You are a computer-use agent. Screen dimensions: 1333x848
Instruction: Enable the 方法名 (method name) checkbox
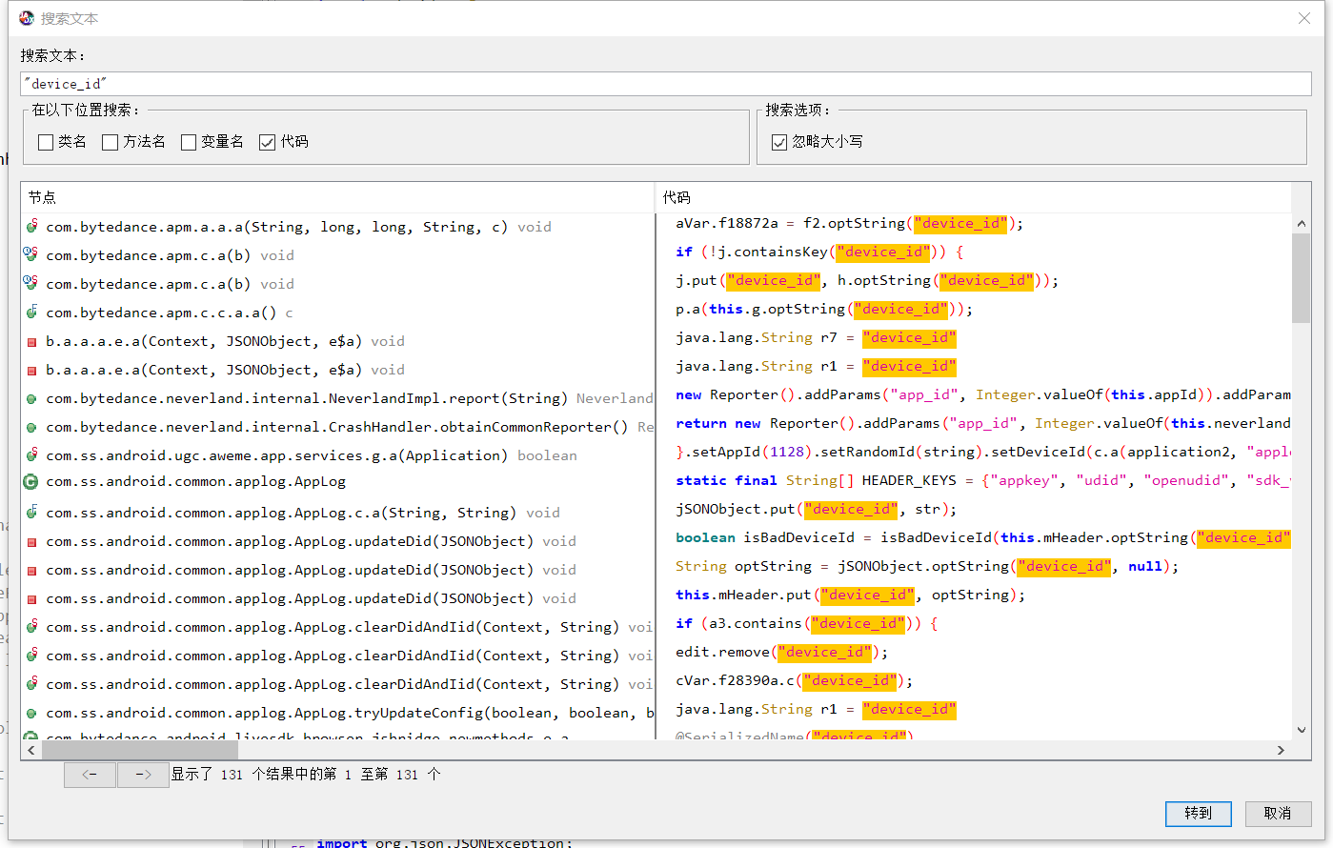111,142
